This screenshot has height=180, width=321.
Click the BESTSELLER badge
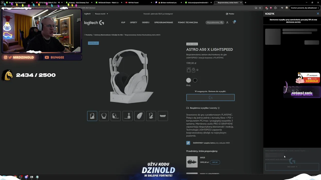(x=93, y=43)
